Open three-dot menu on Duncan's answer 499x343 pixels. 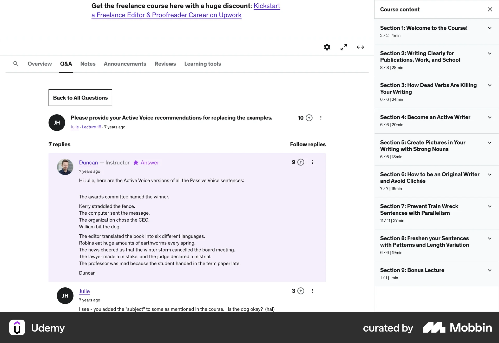pos(312,162)
